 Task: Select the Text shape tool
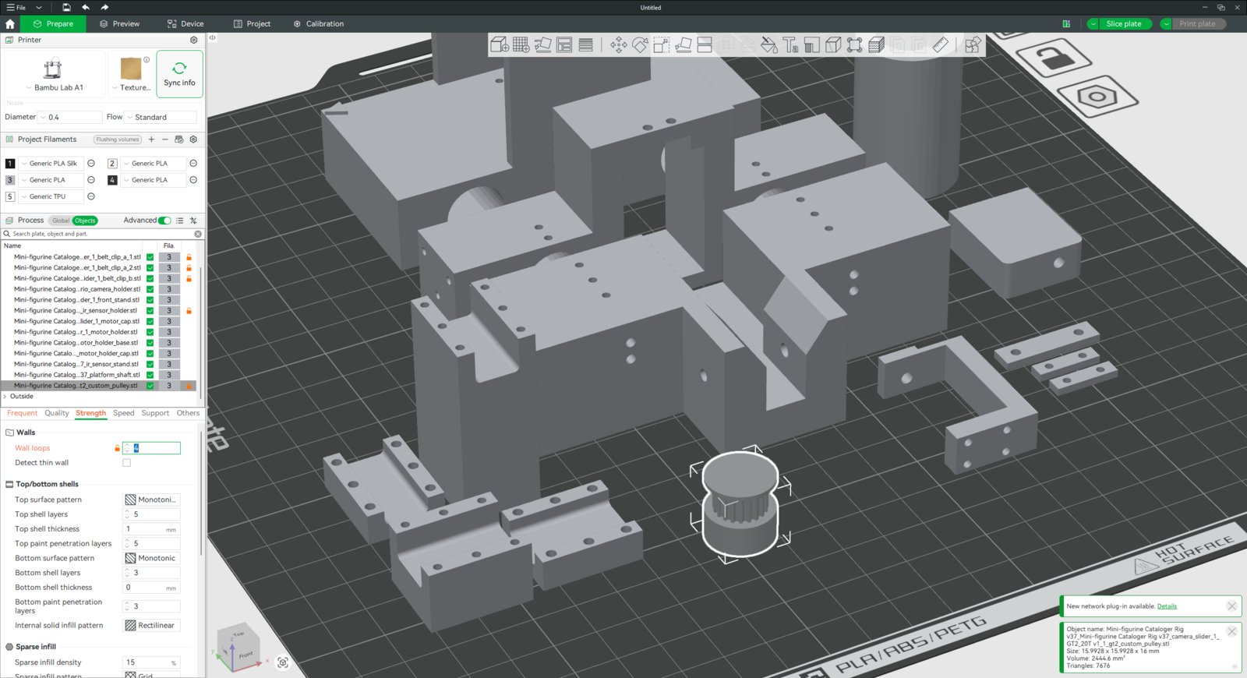790,45
